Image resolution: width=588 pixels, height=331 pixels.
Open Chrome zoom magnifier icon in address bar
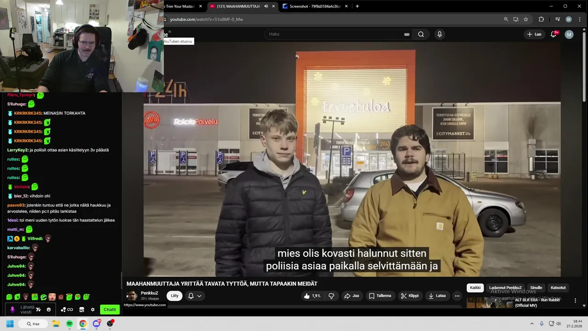[506, 19]
